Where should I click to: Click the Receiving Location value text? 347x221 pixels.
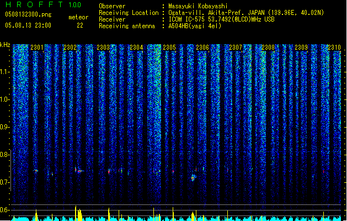[x=246, y=13]
